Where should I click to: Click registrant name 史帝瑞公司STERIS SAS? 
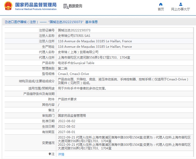[x=74, y=36]
